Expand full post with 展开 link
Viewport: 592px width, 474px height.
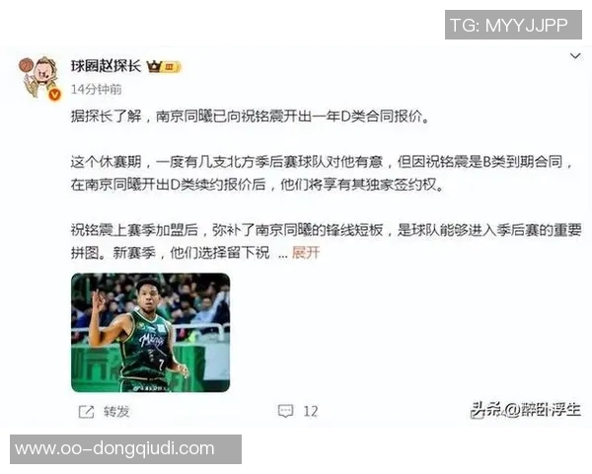306,253
